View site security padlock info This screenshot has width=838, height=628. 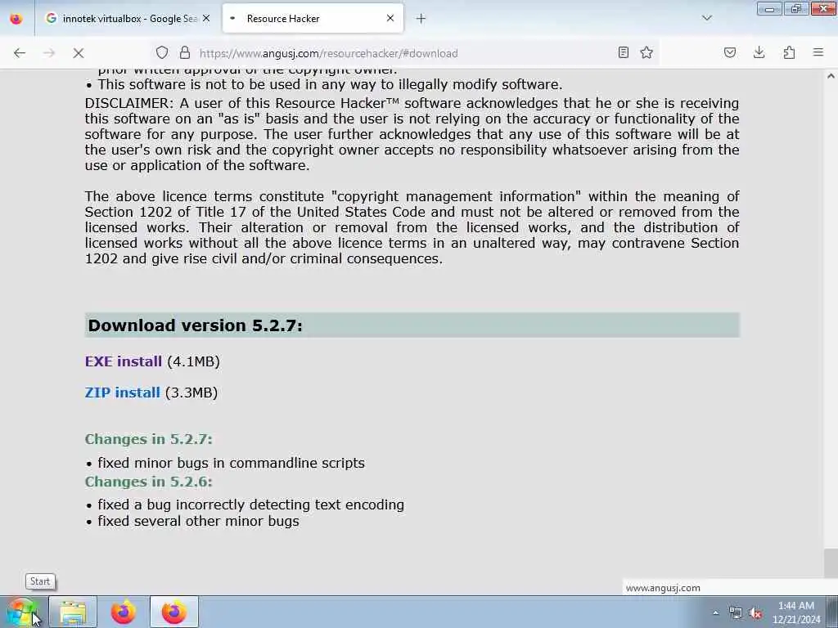click(x=185, y=53)
